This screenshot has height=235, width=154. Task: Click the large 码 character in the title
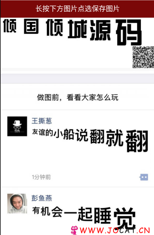tap(129, 32)
